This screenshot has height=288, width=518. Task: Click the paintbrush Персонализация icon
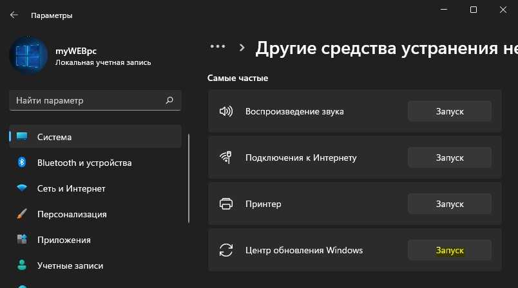pyautogui.click(x=22, y=214)
